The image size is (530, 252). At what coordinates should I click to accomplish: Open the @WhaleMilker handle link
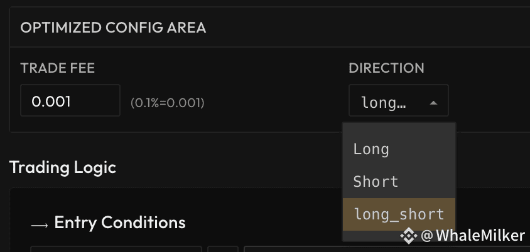coord(472,236)
